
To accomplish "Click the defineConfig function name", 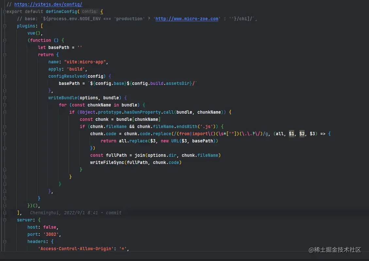I will click(61, 11).
